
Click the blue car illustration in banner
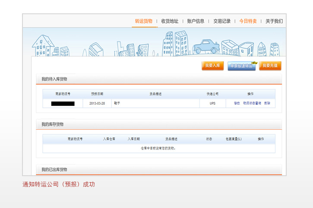[205, 47]
